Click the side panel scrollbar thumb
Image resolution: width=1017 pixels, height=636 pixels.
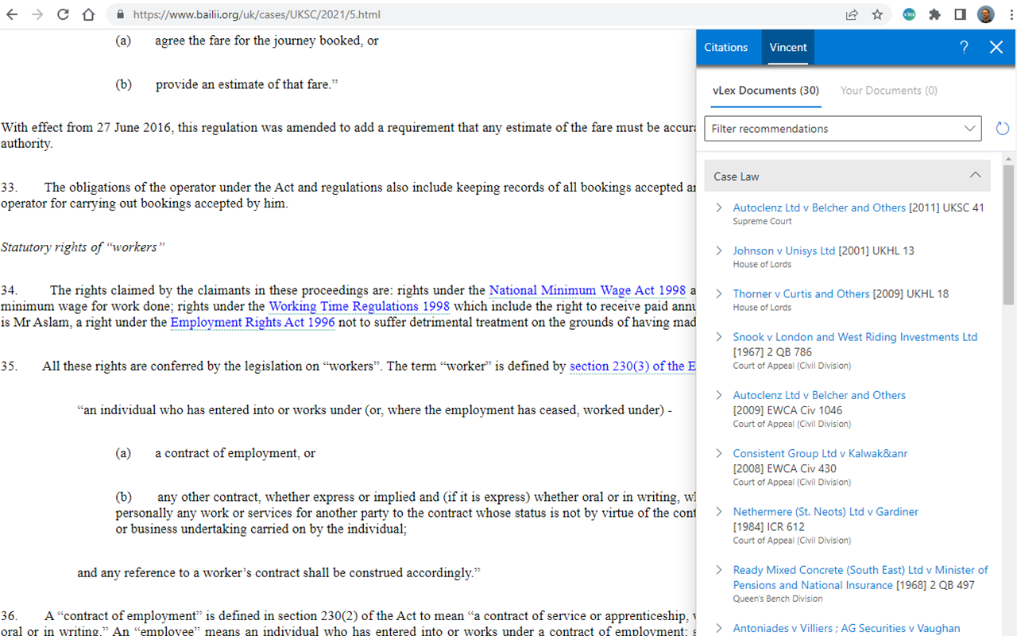point(1008,235)
